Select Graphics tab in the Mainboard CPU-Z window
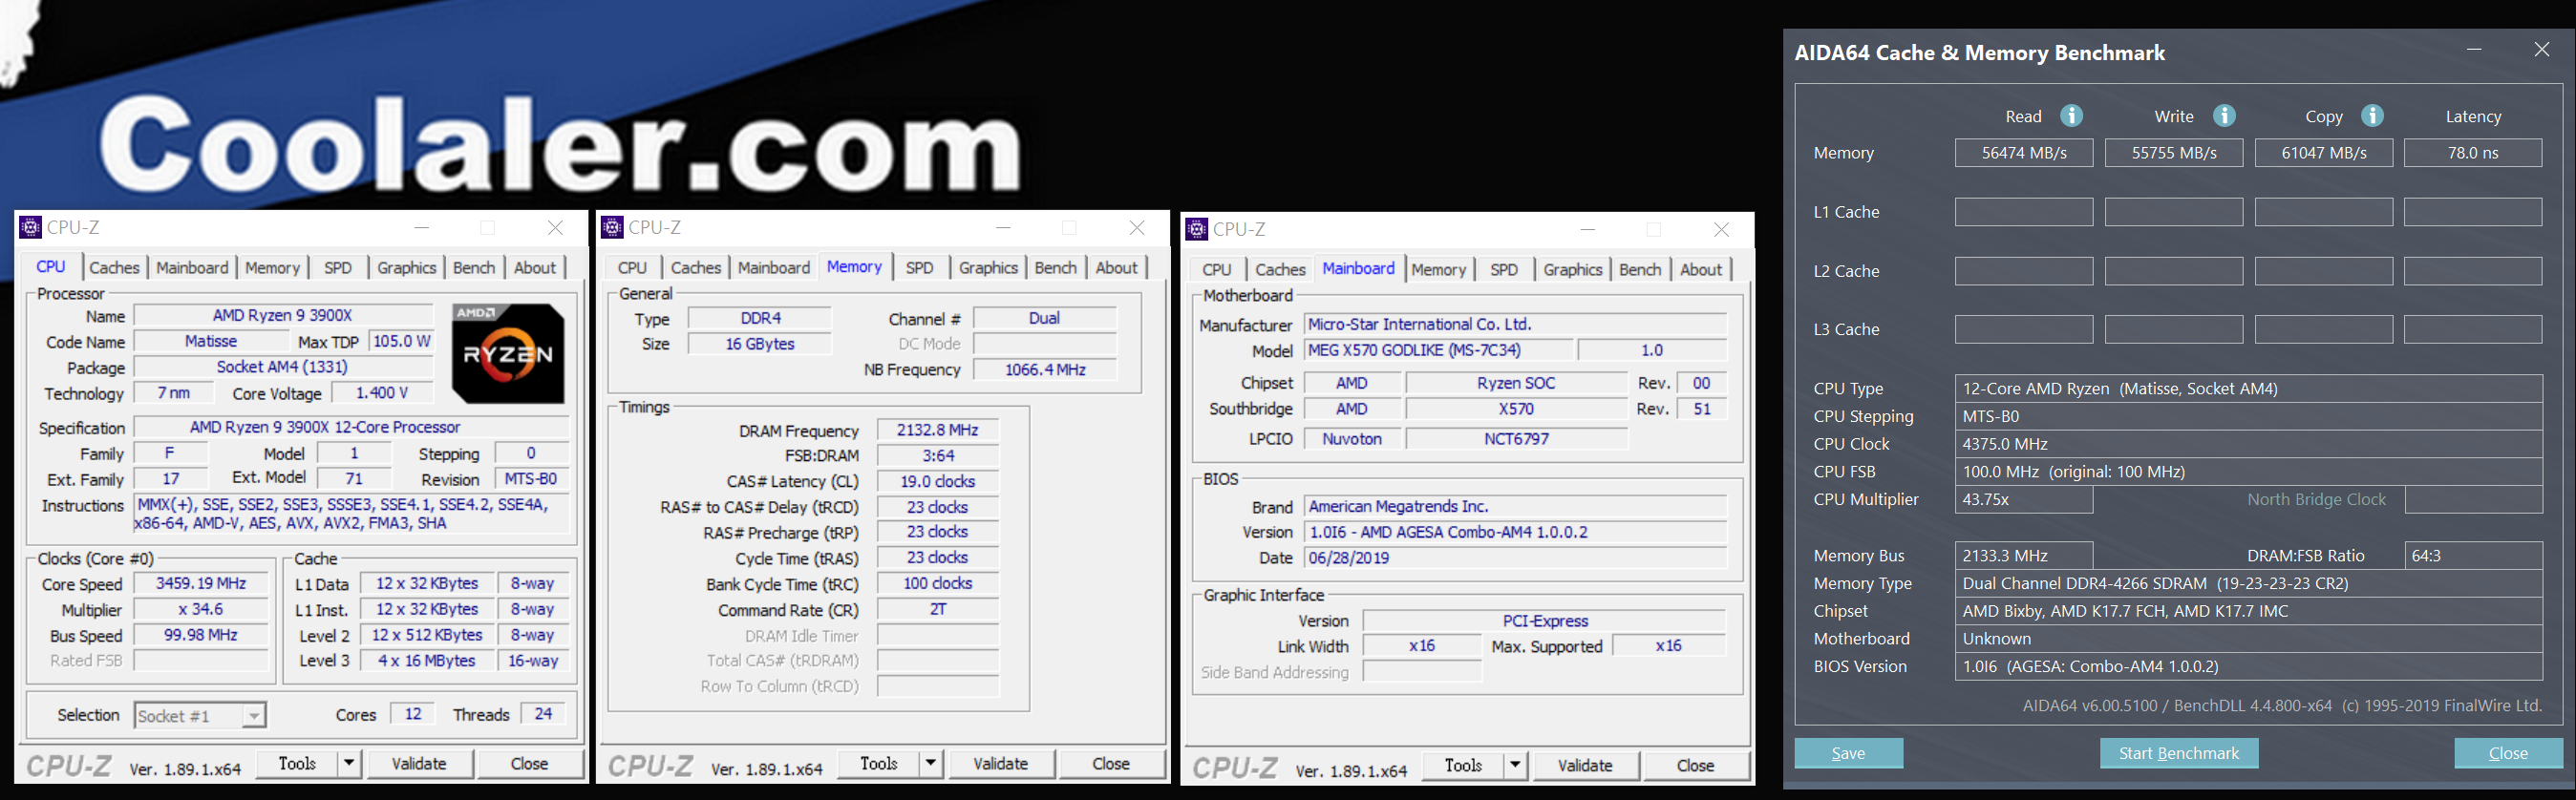 tap(1572, 270)
